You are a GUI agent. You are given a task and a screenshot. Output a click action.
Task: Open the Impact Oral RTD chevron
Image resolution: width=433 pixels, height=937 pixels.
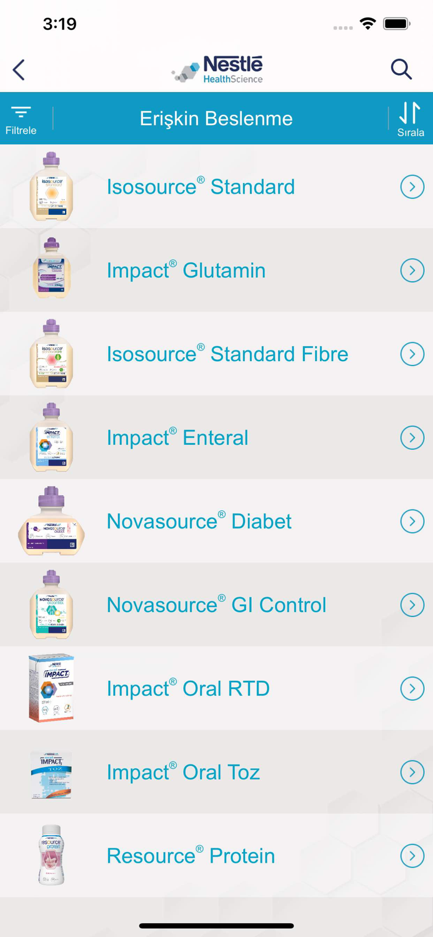[412, 689]
